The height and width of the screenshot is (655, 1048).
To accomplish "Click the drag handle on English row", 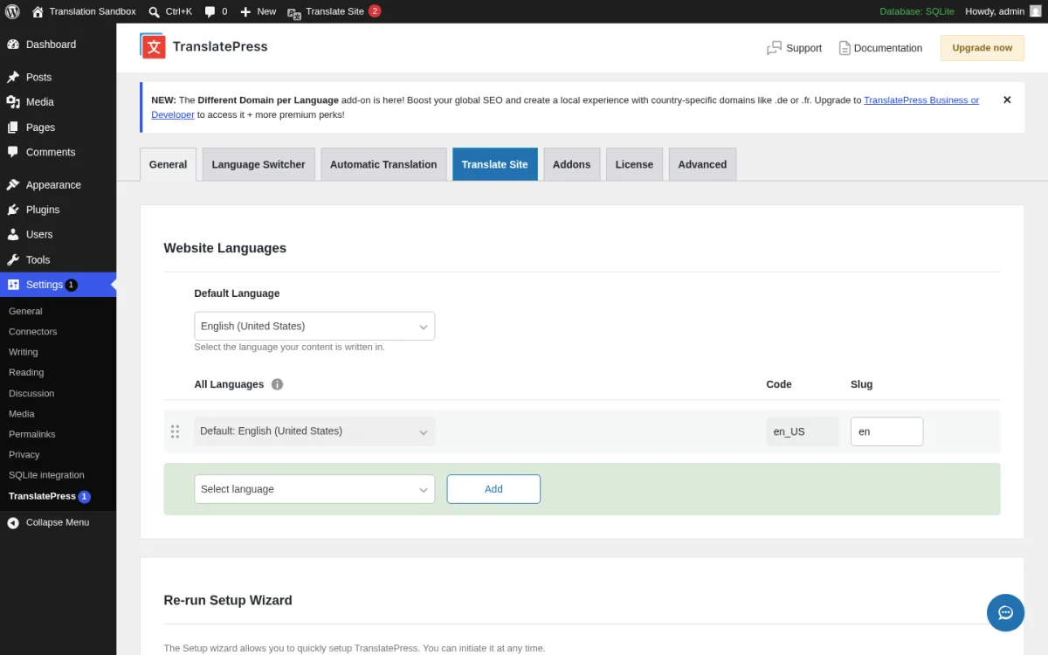I will tap(175, 431).
